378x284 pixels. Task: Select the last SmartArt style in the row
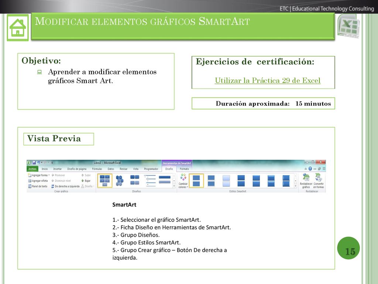tap(286, 181)
